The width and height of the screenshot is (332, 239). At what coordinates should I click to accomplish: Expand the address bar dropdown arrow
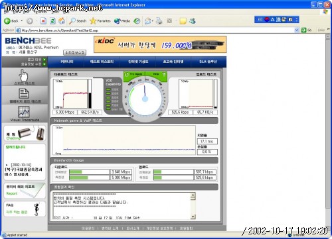tap(297, 30)
